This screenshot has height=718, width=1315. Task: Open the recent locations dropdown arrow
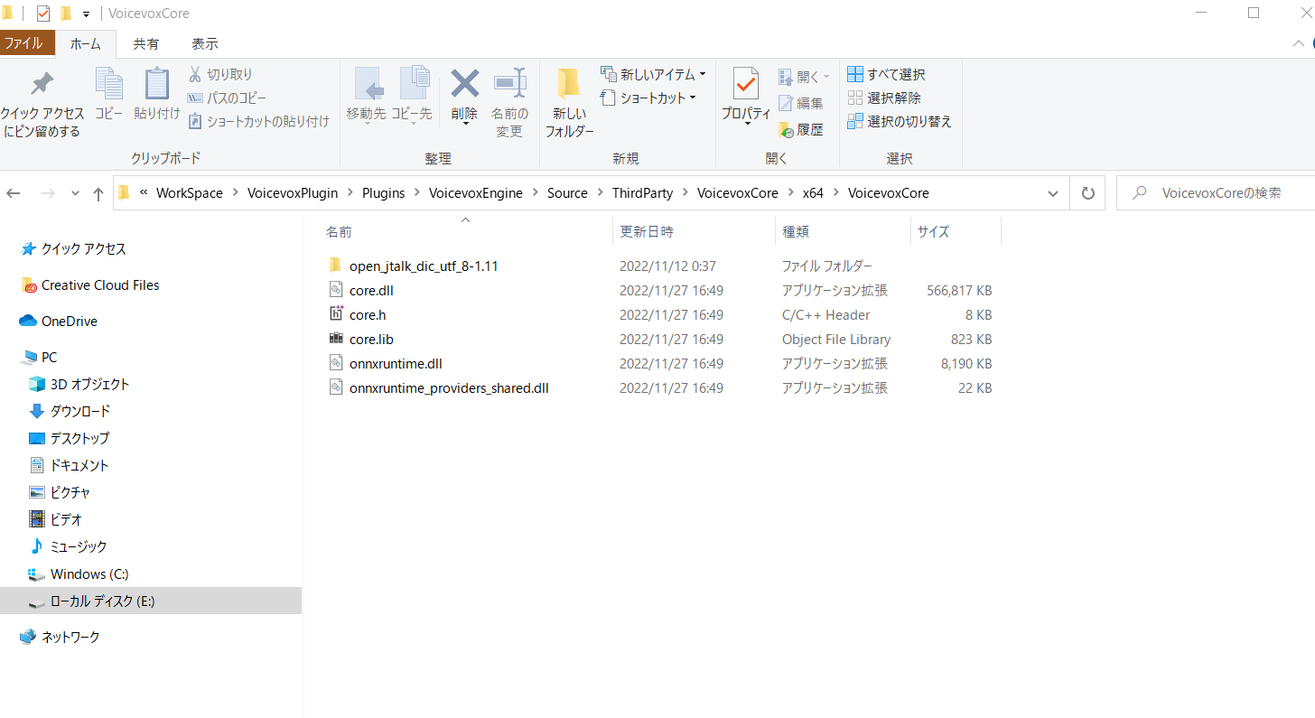coord(75,193)
